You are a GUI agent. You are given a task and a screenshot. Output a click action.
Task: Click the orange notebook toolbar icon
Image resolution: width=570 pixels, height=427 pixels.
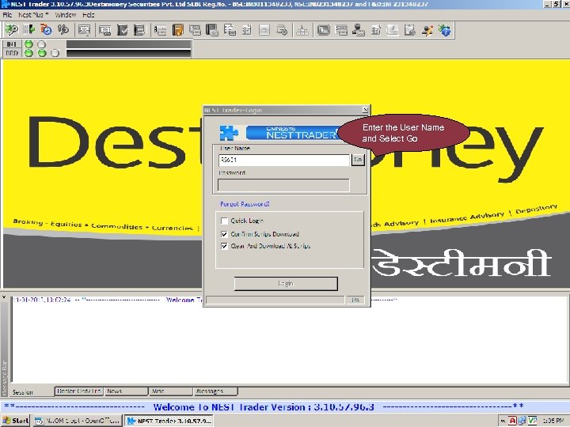178,30
